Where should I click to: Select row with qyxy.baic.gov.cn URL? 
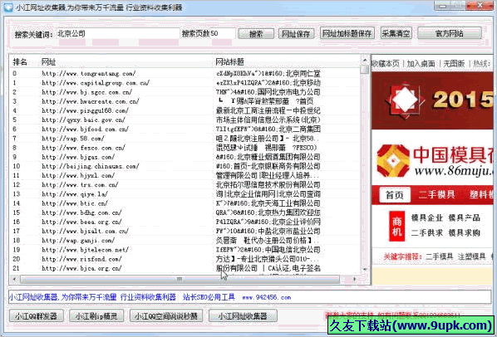coord(185,120)
